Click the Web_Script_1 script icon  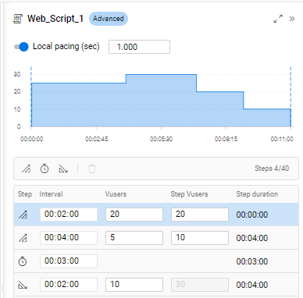pos(18,19)
